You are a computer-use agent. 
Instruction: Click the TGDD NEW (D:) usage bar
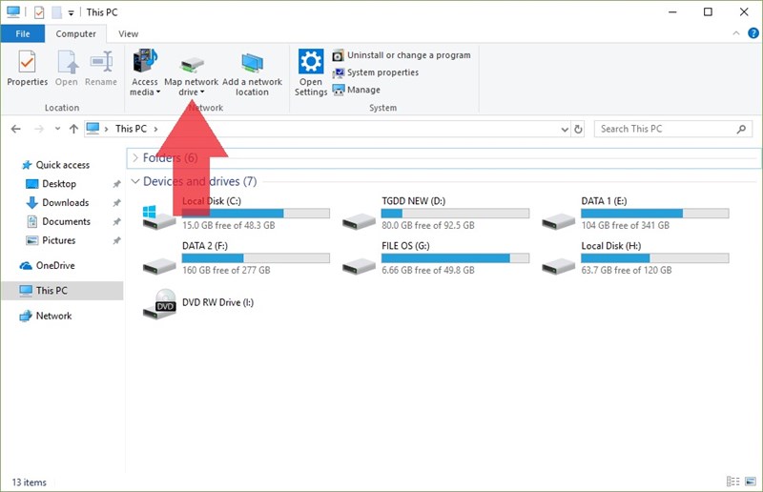[456, 214]
